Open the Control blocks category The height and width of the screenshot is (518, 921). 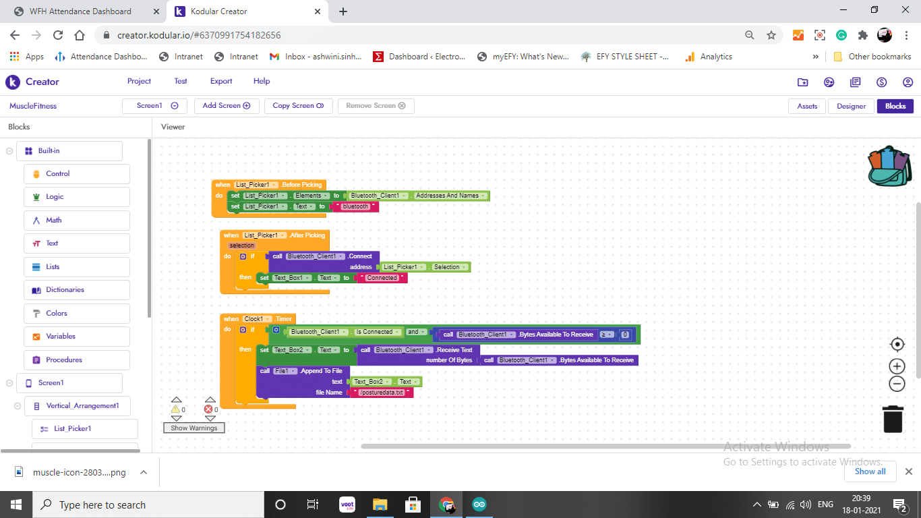[x=77, y=174]
